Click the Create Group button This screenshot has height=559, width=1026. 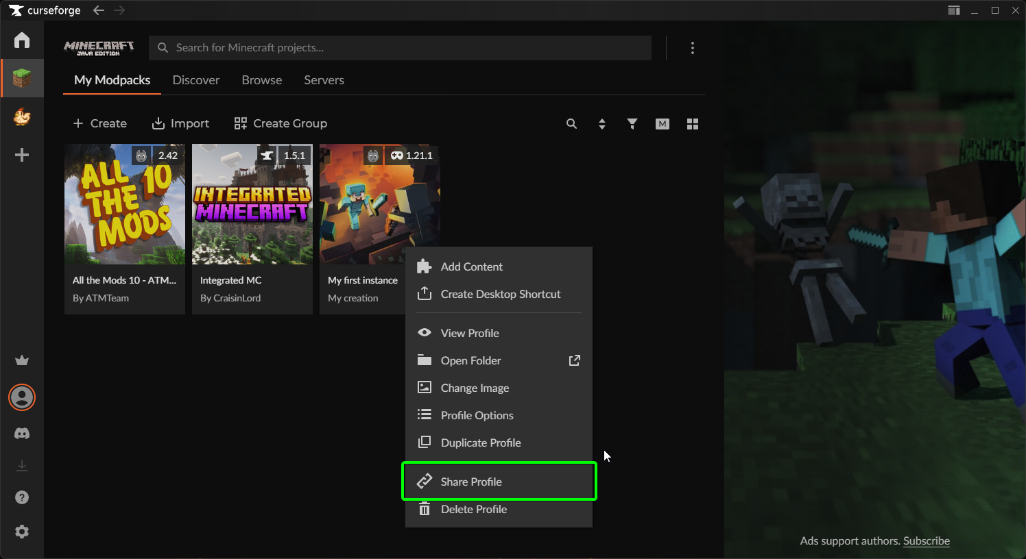tap(281, 123)
